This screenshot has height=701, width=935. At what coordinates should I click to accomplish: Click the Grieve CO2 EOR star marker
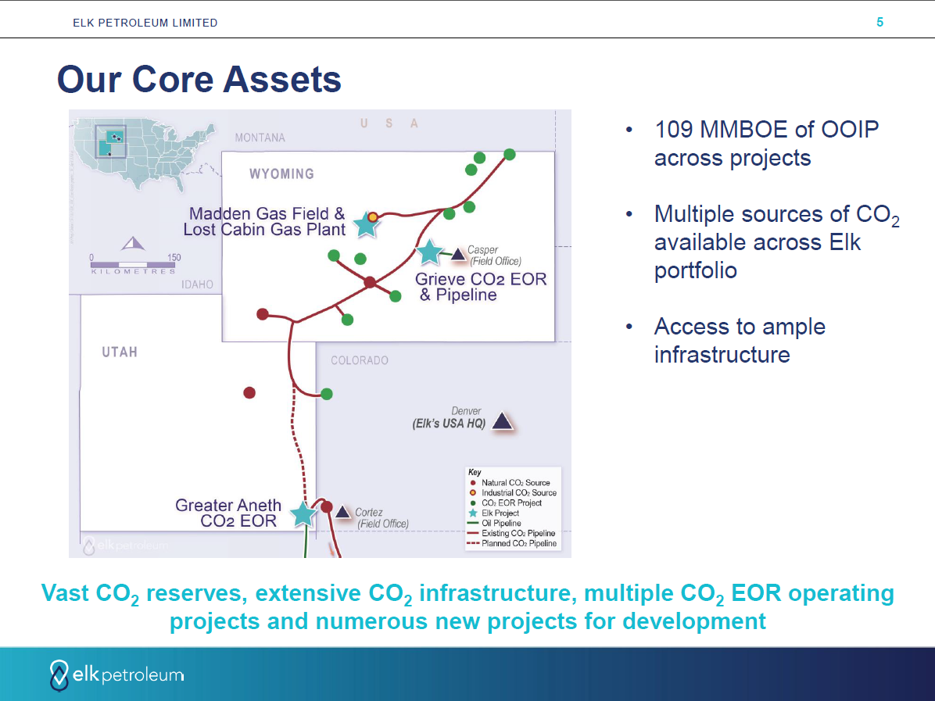[428, 252]
